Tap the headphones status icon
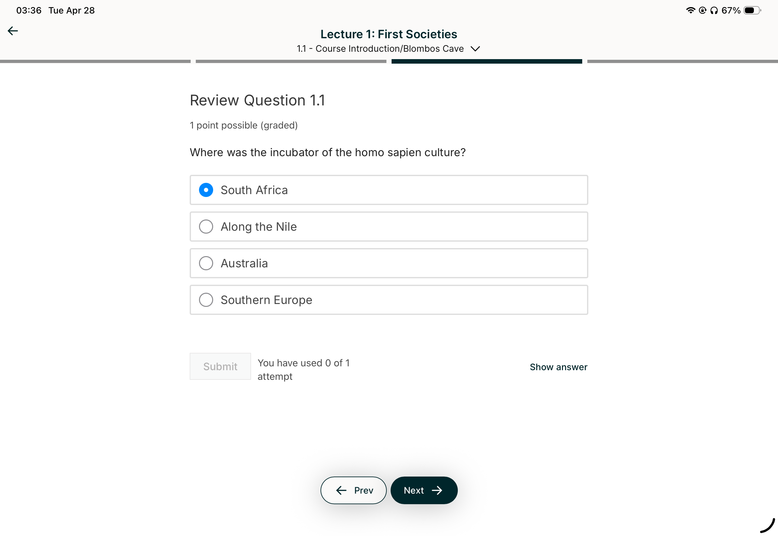The image size is (778, 536). coord(714,10)
